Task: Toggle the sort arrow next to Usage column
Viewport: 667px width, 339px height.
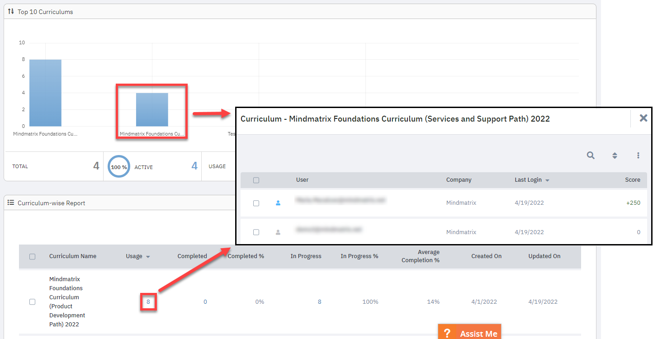Action: coord(148,257)
